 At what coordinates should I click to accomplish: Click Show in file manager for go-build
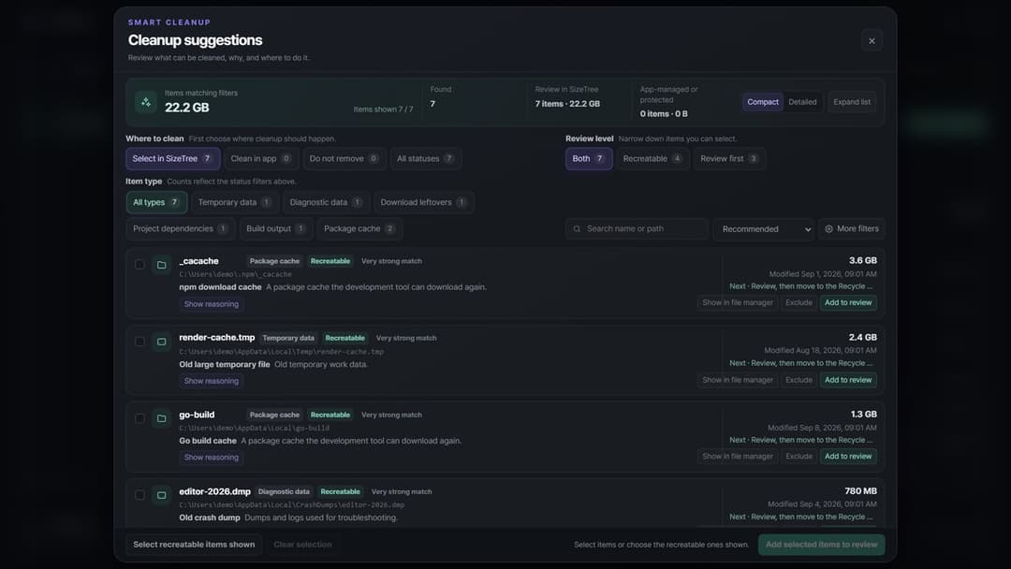tap(738, 457)
